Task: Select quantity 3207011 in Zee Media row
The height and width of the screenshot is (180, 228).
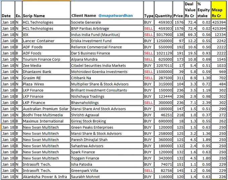Action: (x=163, y=66)
